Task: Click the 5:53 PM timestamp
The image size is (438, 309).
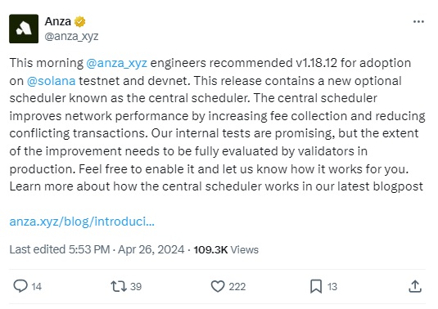Action: [x=89, y=249]
